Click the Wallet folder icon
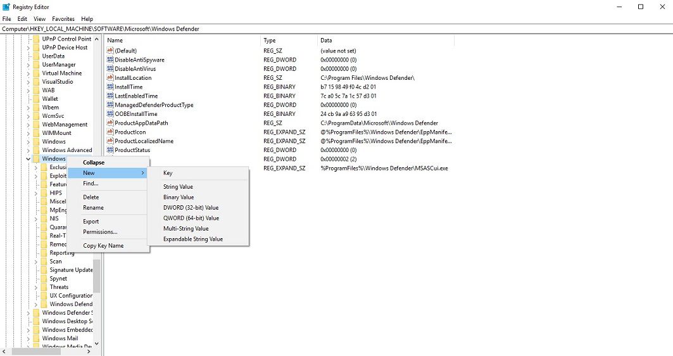This screenshot has height=356, width=673. pyautogui.click(x=37, y=99)
